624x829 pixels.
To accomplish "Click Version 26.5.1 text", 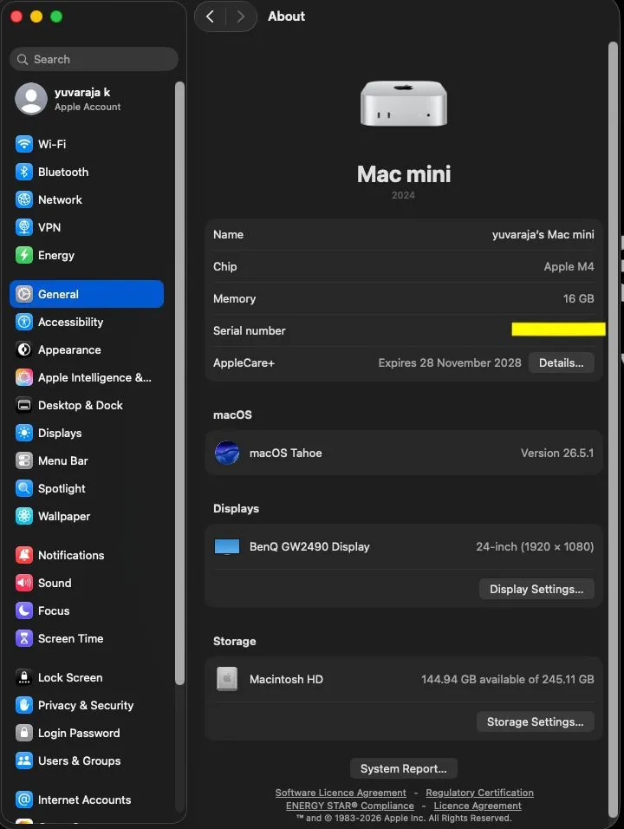I will point(557,454).
